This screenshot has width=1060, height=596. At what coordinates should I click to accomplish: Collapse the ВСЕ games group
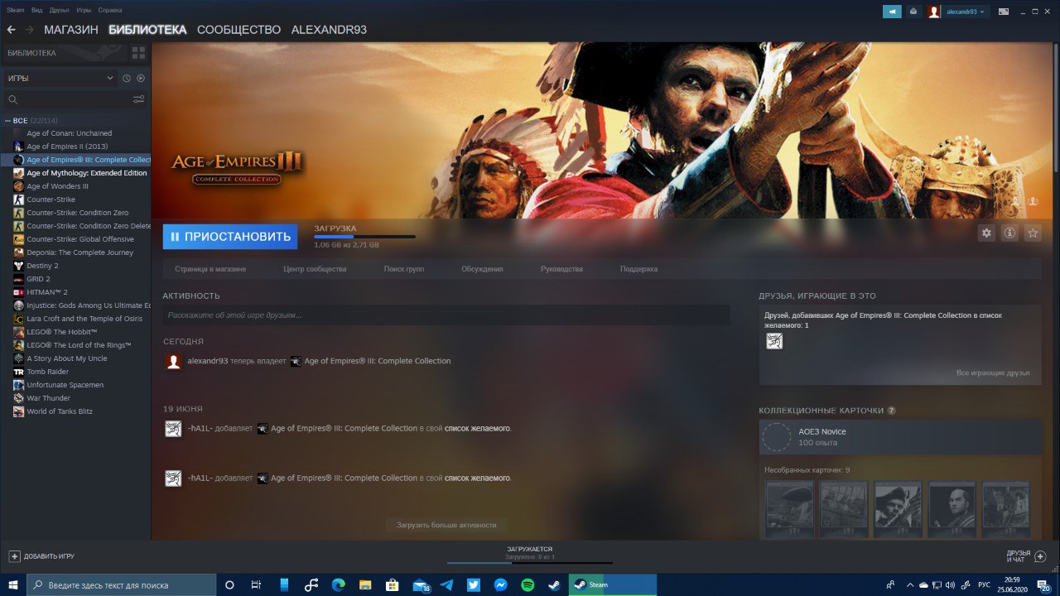tap(8, 121)
